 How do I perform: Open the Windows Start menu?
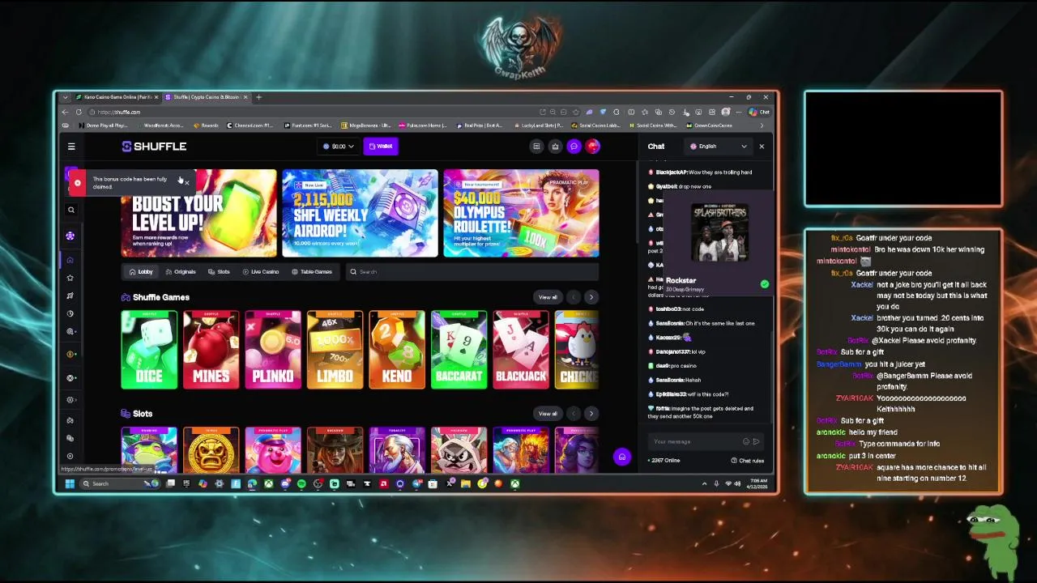click(x=70, y=484)
